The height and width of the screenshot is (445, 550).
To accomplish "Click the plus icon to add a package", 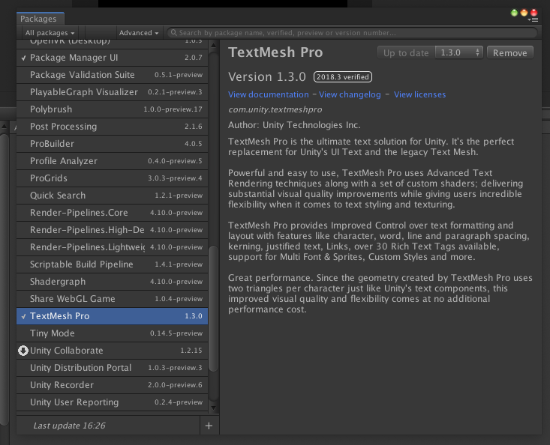I will [x=209, y=426].
